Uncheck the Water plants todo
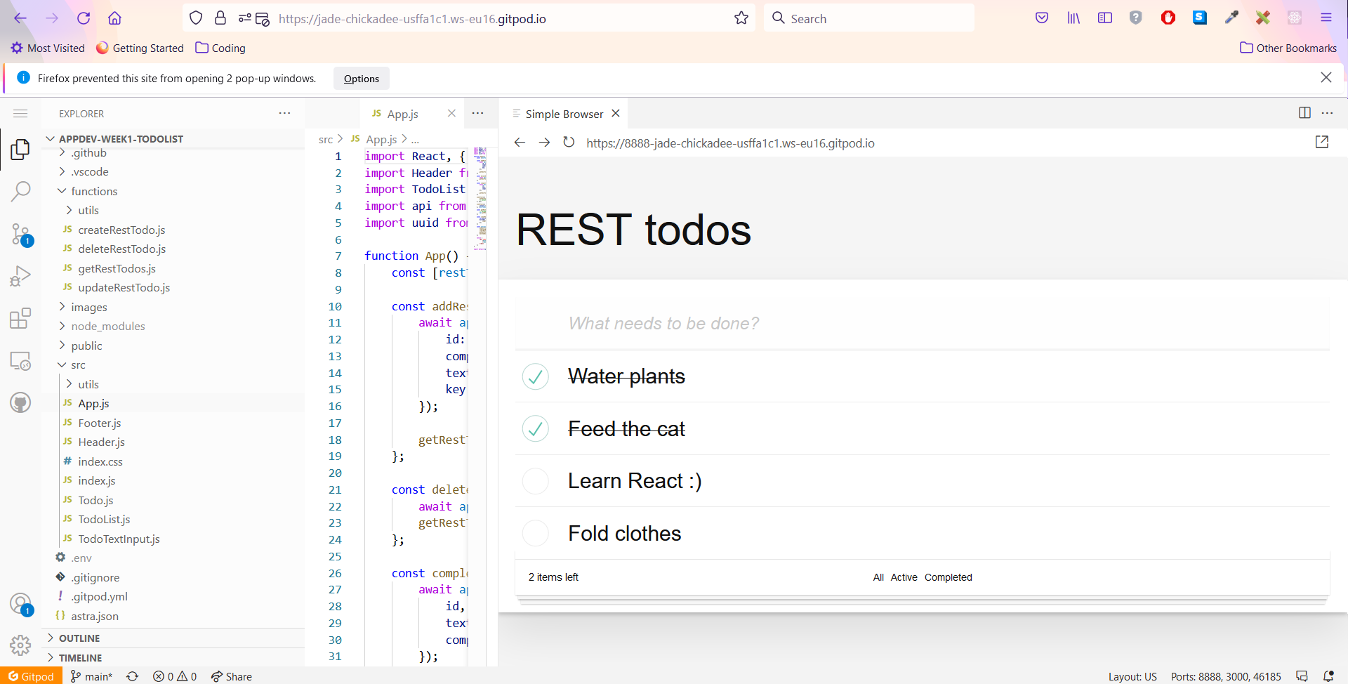This screenshot has width=1348, height=684. (x=535, y=376)
